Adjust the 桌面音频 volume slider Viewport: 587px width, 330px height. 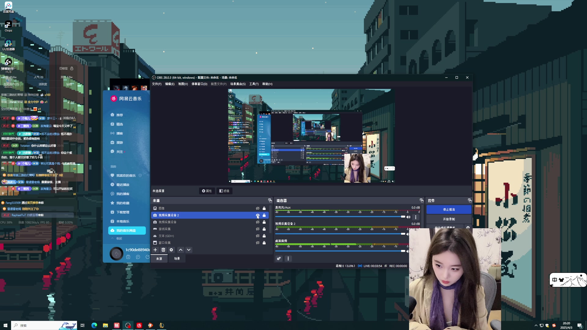click(340, 251)
